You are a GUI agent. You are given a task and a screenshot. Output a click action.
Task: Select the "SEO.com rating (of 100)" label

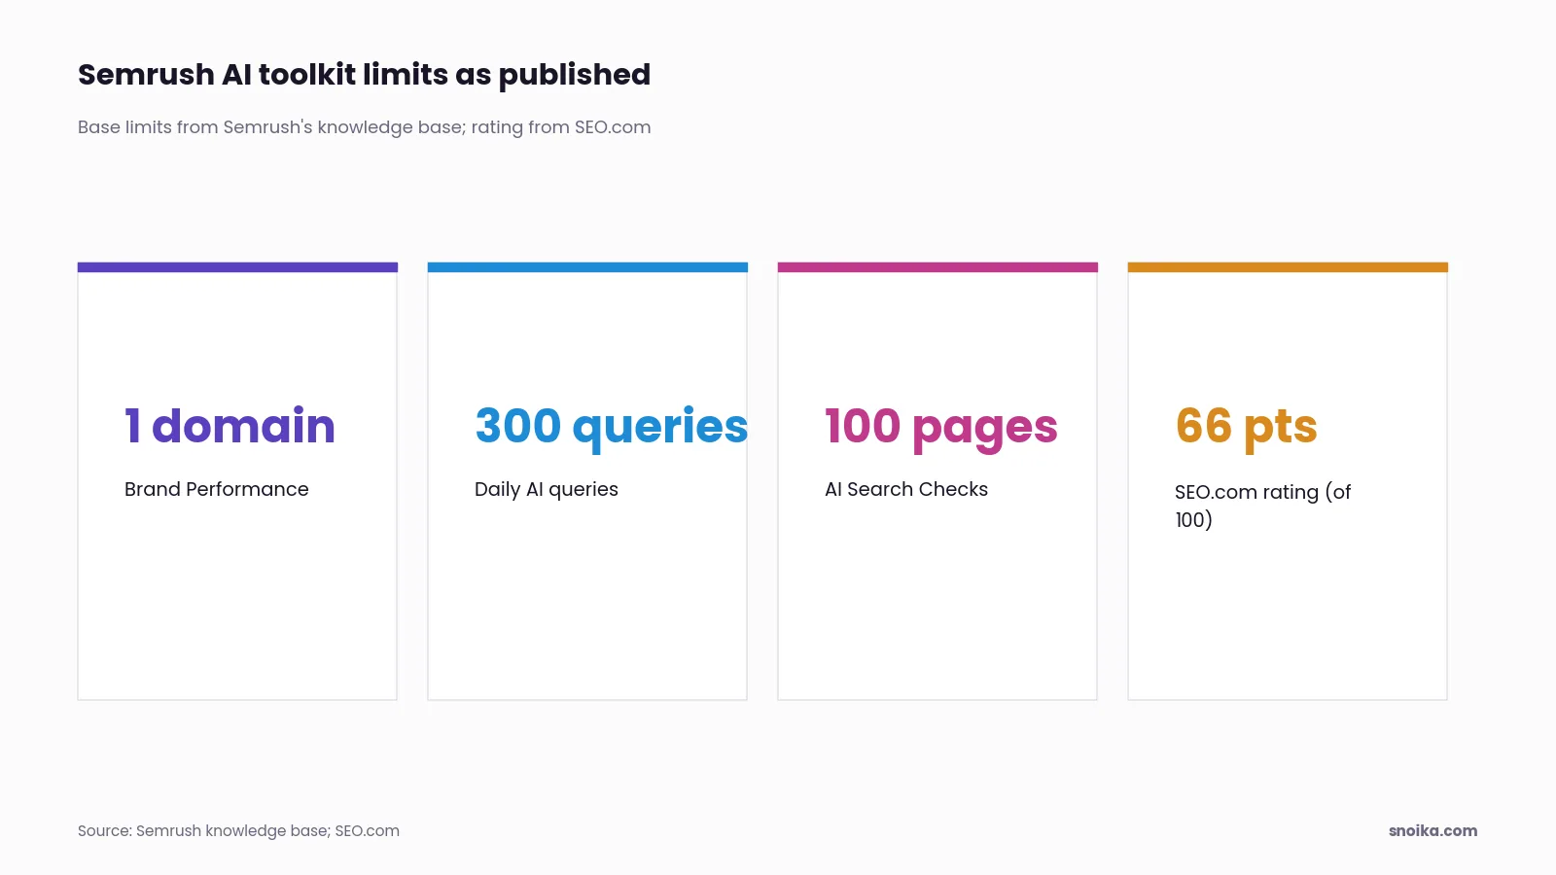pos(1262,506)
